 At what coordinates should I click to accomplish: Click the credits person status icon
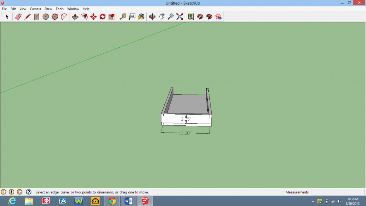click(x=11, y=192)
